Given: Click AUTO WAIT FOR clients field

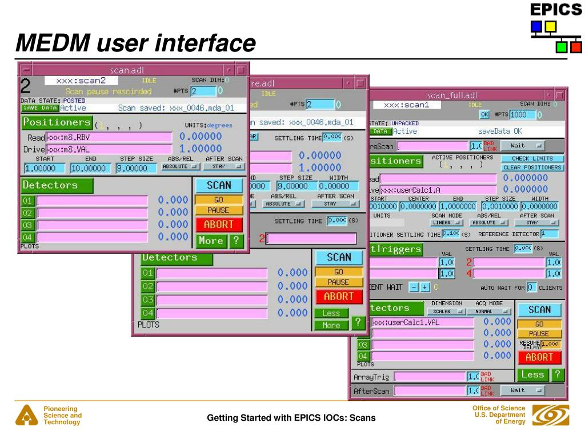Looking at the screenshot, I should pyautogui.click(x=531, y=287).
